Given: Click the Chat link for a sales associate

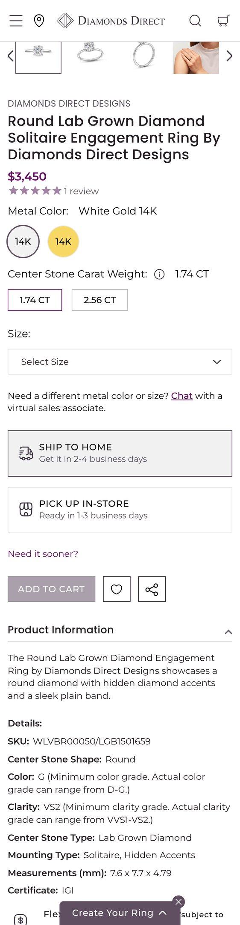Looking at the screenshot, I should tap(182, 396).
